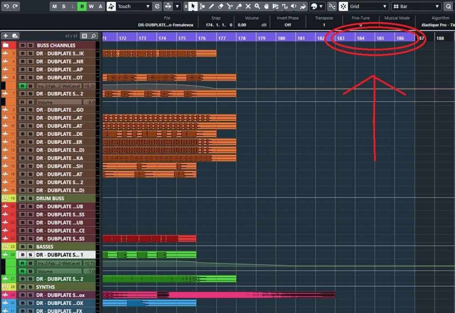Screen dimensions: 455x313
Task: Select the Erase tool
Action: [x=220, y=6]
